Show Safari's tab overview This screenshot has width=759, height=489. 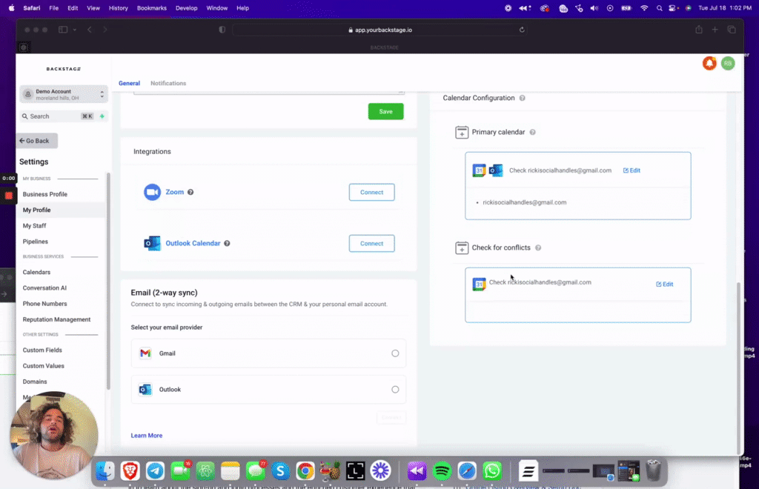(x=732, y=30)
